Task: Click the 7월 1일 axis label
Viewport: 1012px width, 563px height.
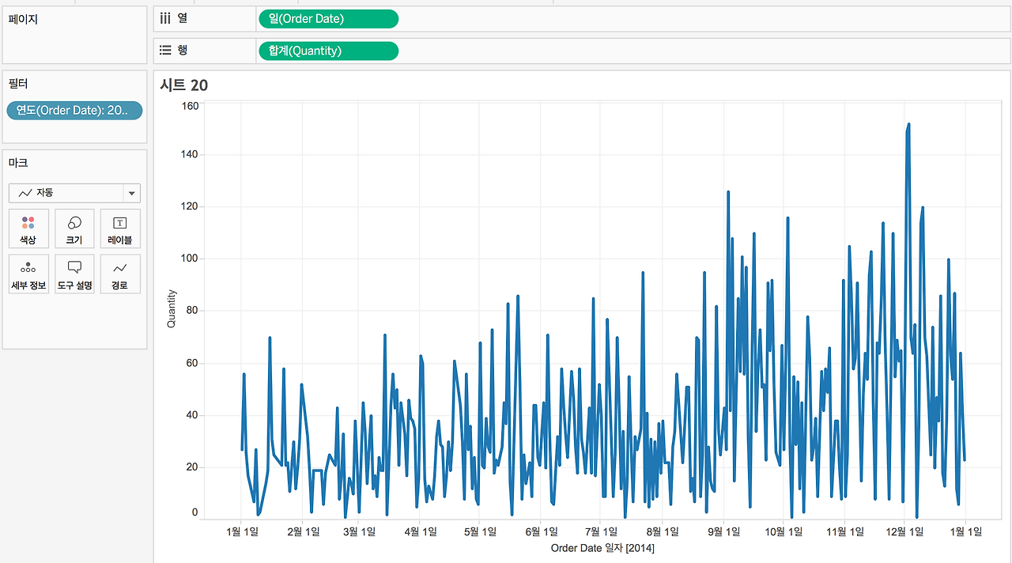Action: pyautogui.click(x=600, y=532)
